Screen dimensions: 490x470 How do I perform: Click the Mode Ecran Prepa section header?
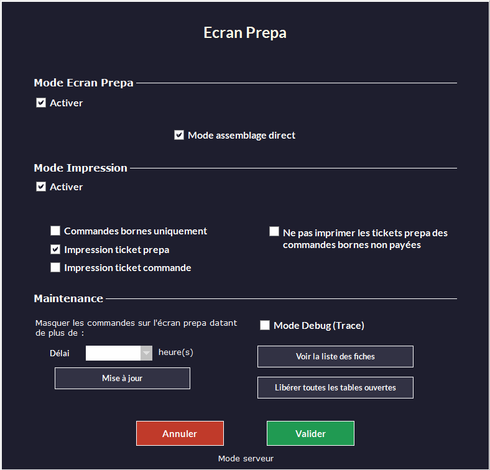(83, 83)
